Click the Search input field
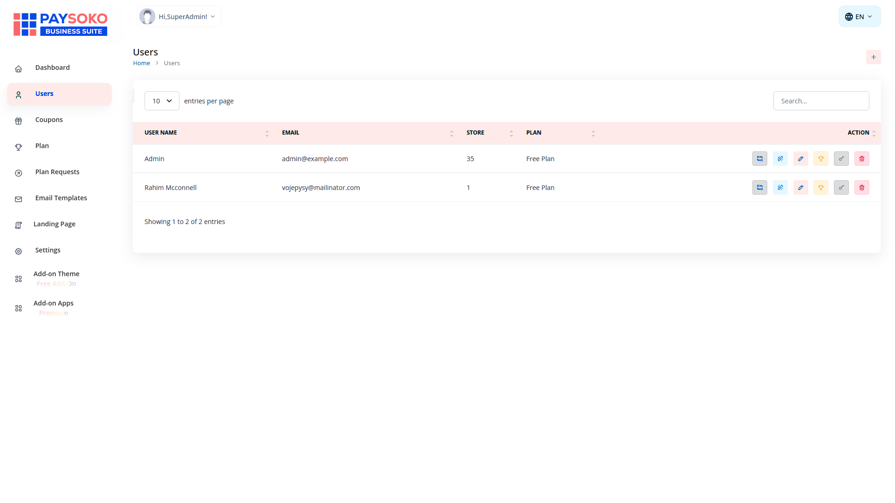895x503 pixels. tap(820, 101)
